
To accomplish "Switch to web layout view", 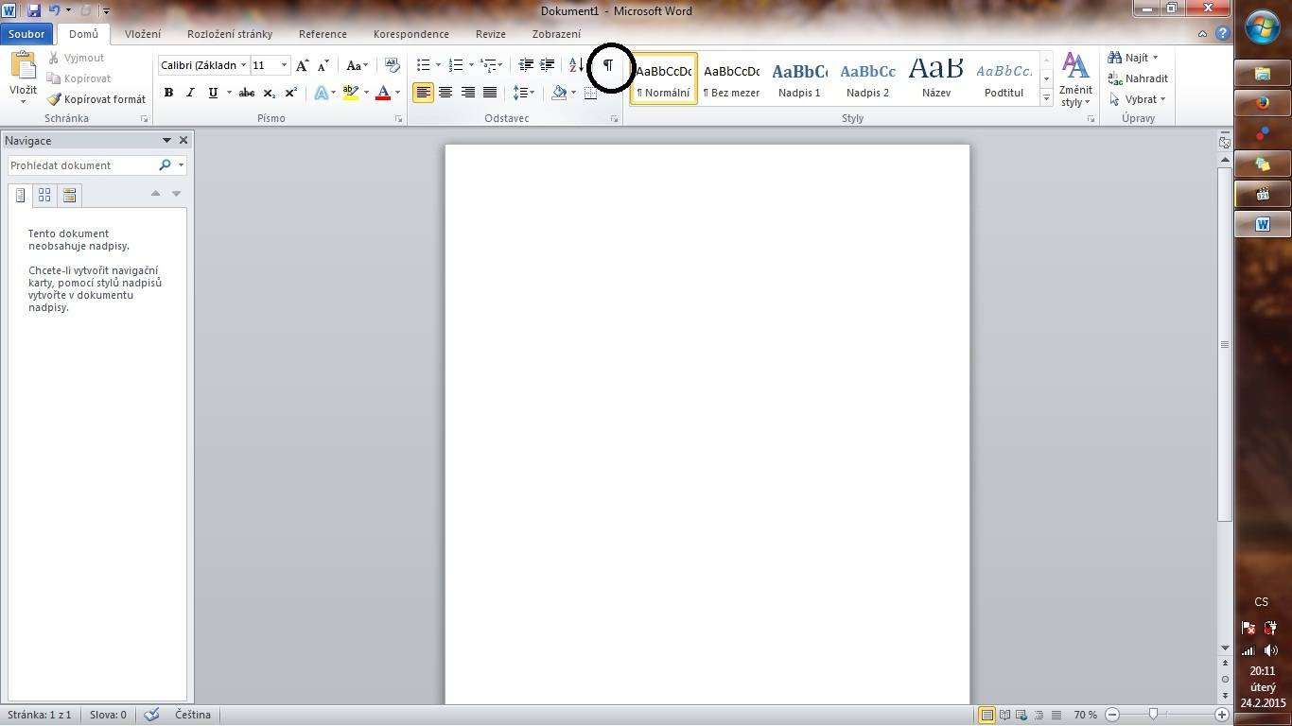I will coord(1021,716).
